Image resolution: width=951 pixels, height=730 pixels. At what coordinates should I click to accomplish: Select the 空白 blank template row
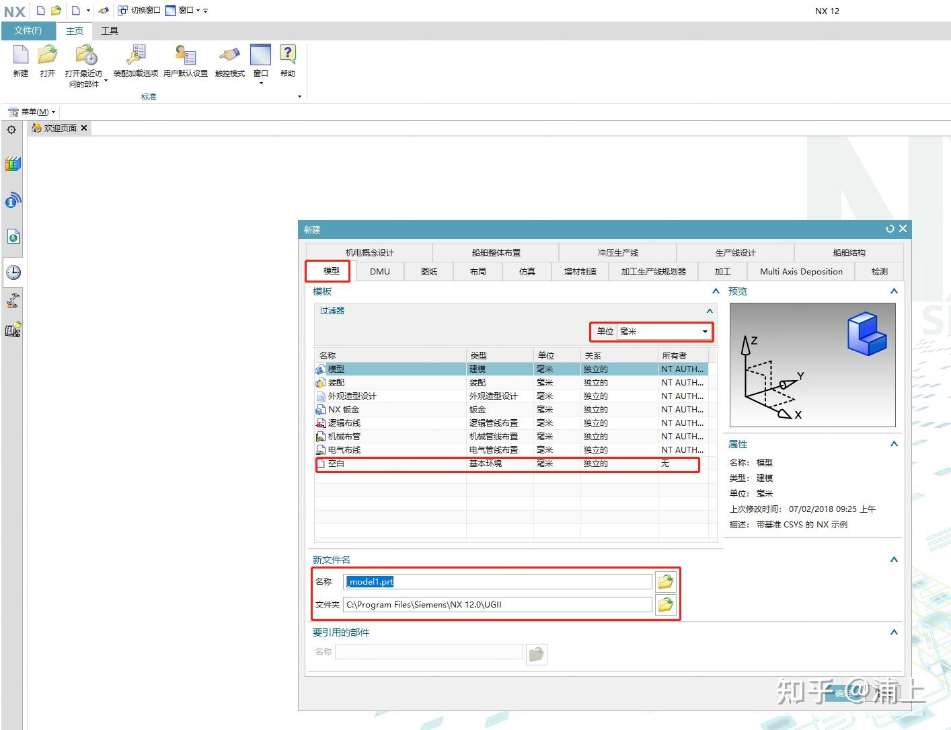click(511, 464)
